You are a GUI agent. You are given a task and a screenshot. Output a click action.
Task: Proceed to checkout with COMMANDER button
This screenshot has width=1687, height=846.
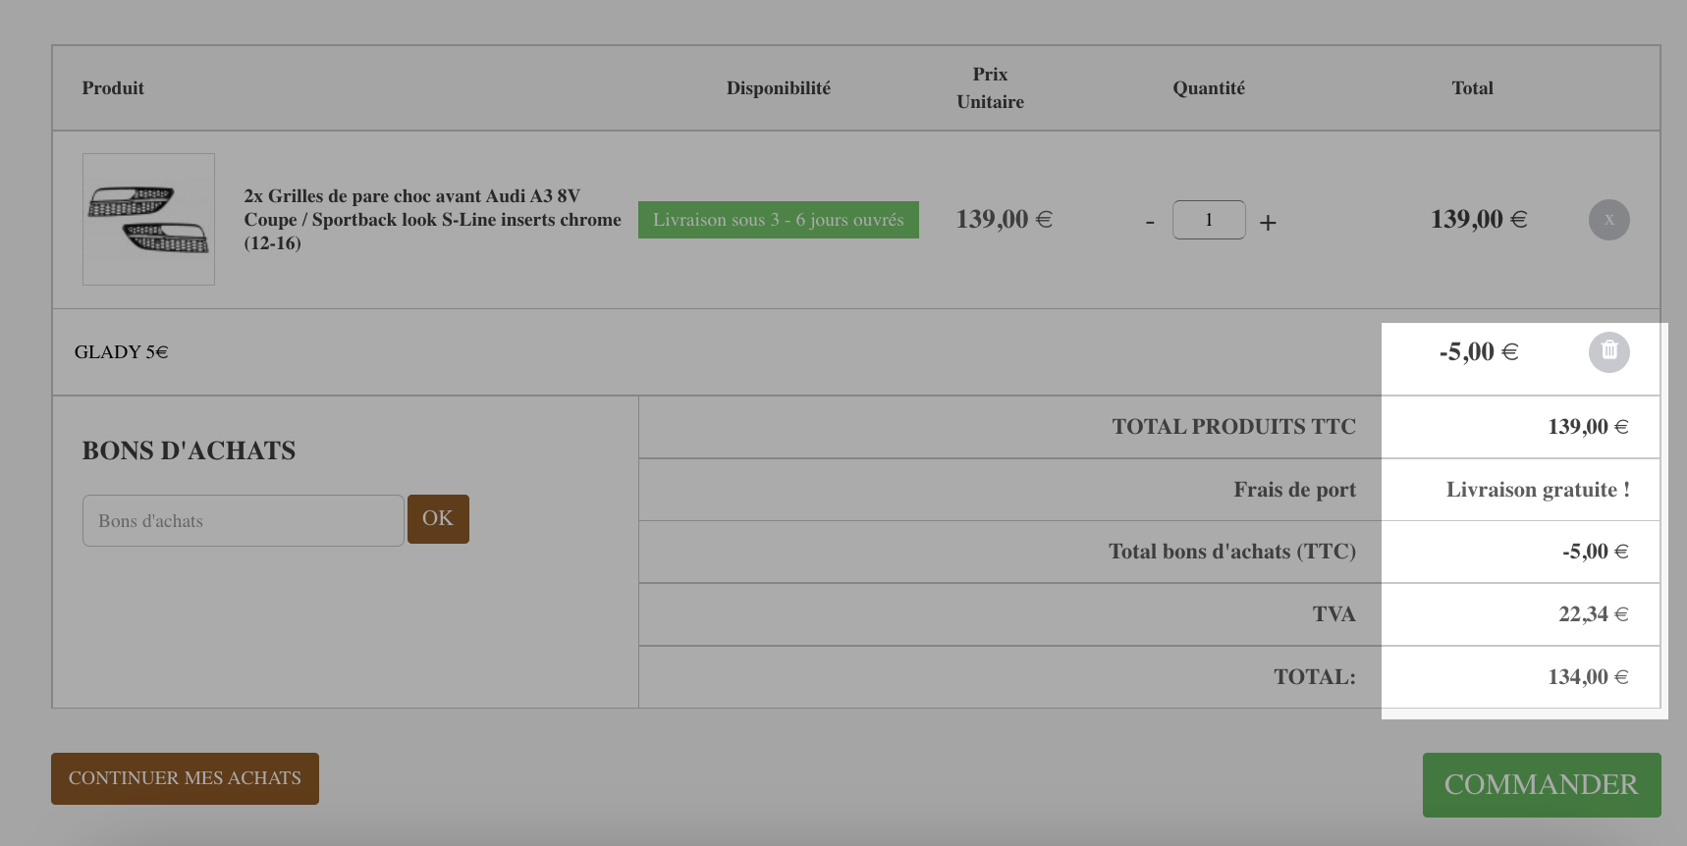point(1542,785)
